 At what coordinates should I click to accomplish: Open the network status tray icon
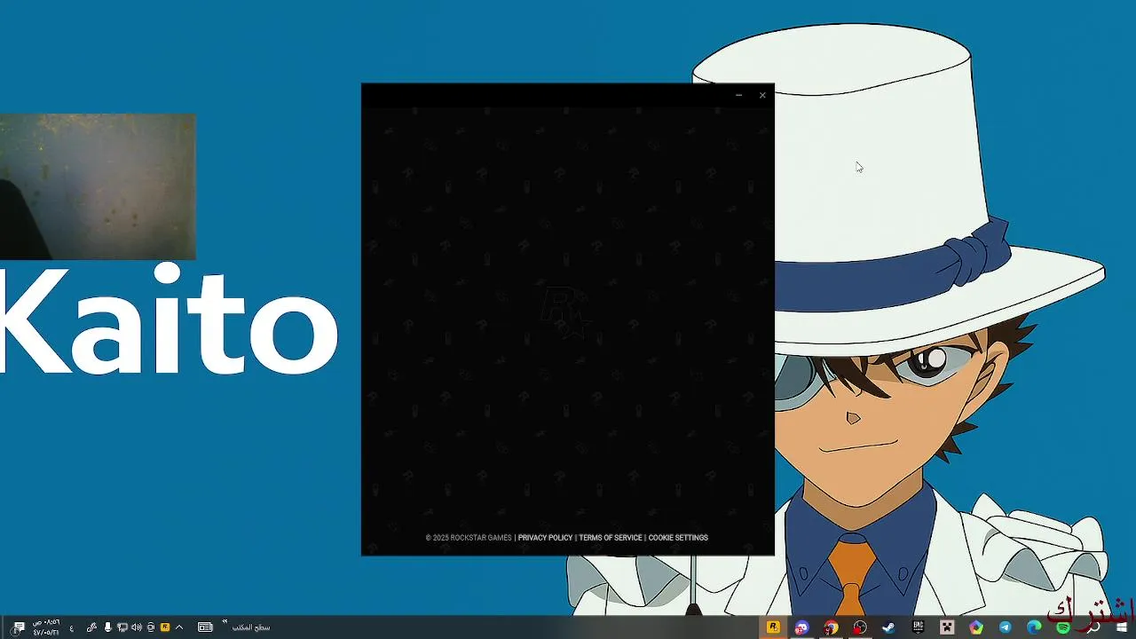tap(122, 627)
